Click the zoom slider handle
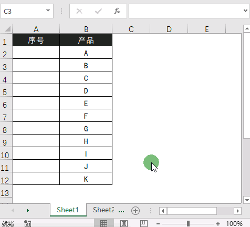 (188, 223)
